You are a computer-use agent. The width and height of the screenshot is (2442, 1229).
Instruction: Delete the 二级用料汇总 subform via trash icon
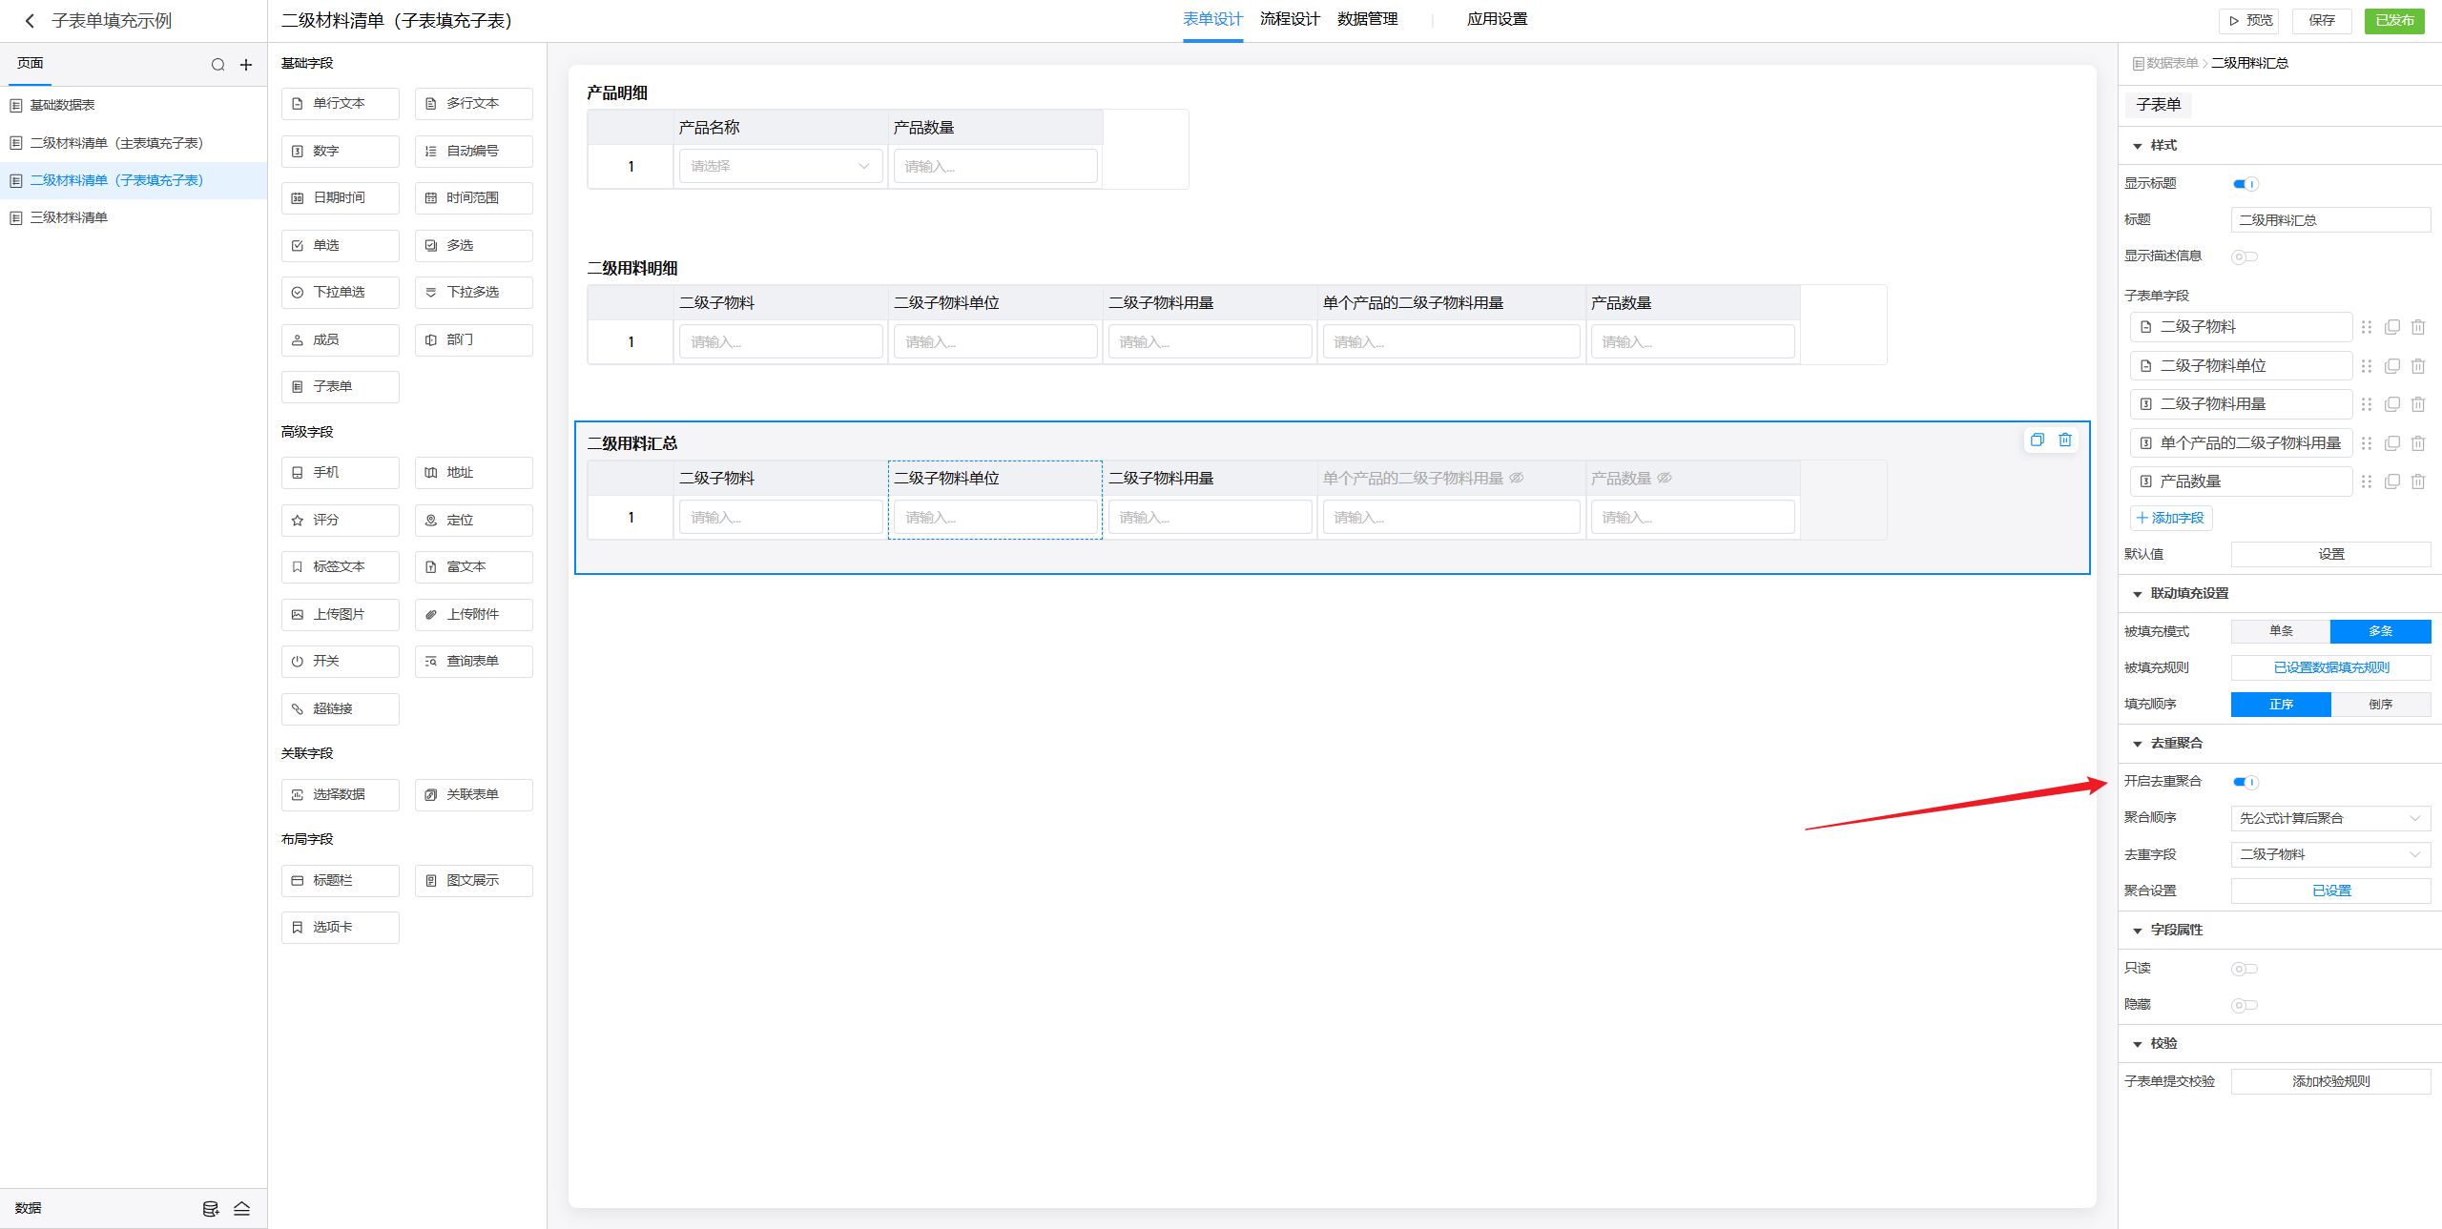2065,440
